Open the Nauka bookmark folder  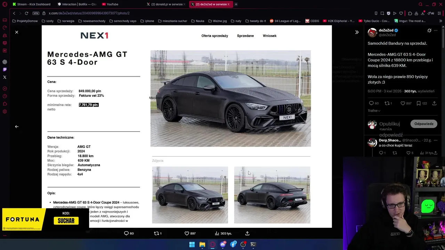pos(197,21)
